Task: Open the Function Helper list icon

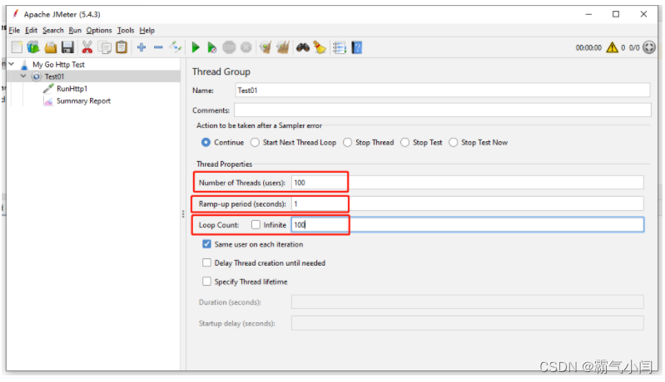Action: (340, 47)
